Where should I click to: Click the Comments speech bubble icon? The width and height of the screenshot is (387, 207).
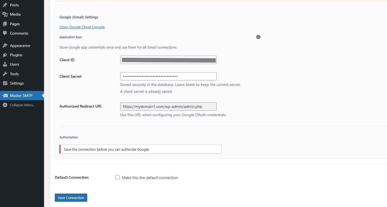5,33
